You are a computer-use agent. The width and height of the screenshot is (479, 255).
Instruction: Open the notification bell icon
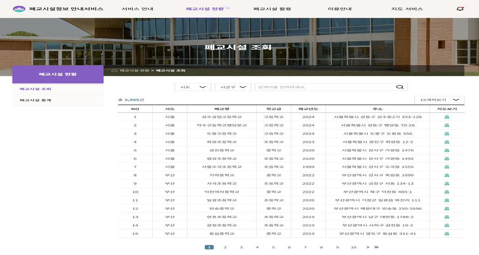(x=460, y=8)
